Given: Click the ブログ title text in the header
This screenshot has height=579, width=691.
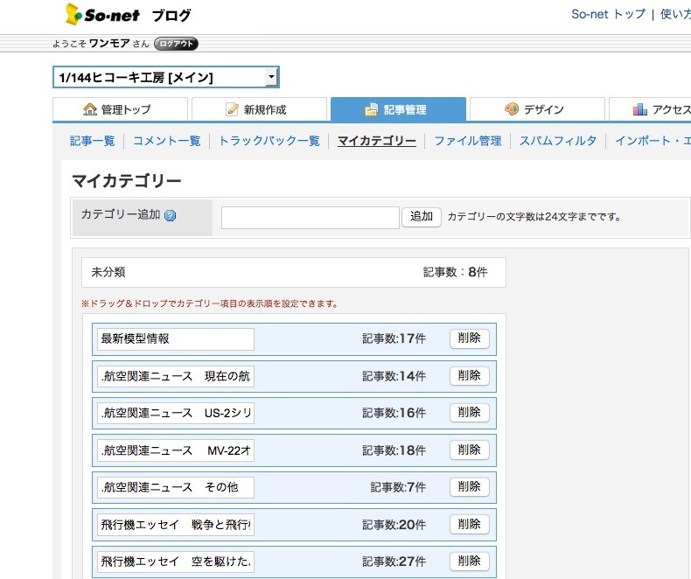Looking at the screenshot, I should pos(171,16).
